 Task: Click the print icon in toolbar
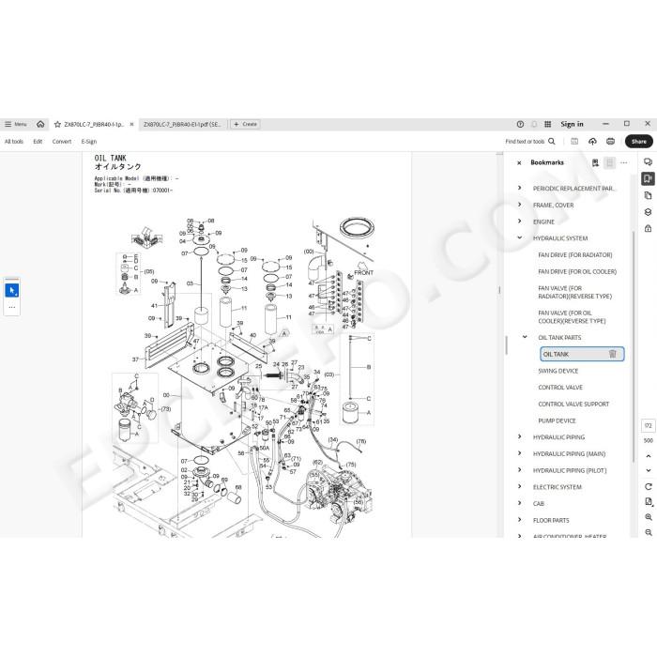610,142
